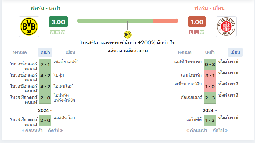This screenshot has width=255, height=143.
Task: Switch right panel filter to เหย้า
Action: point(210,52)
